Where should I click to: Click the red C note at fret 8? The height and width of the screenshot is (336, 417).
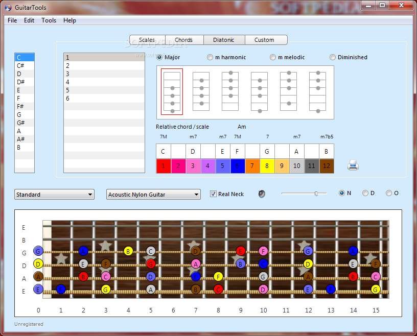(x=218, y=289)
